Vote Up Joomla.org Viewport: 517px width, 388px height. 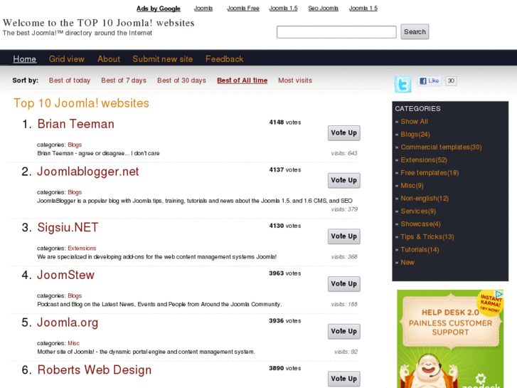click(344, 332)
